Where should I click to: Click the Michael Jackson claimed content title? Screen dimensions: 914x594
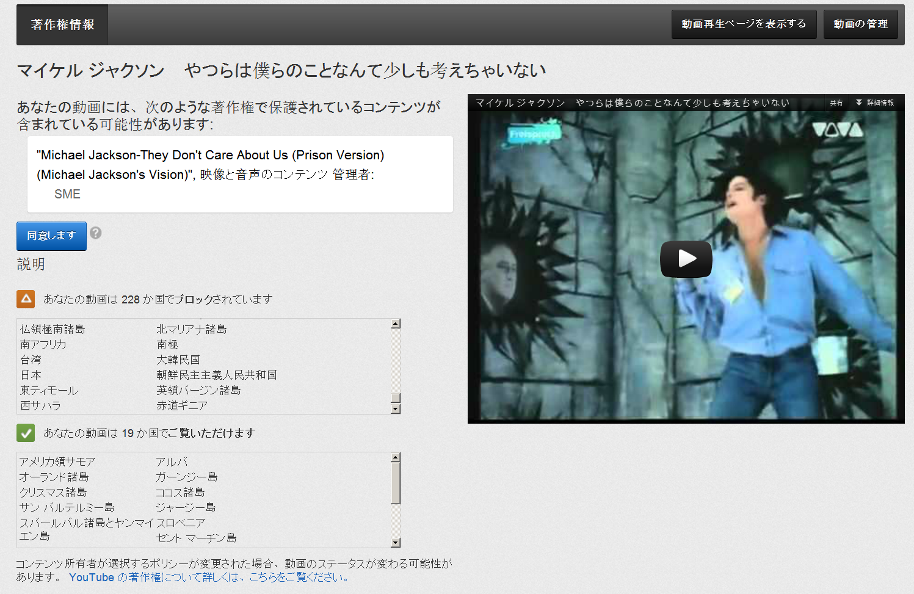coord(211,165)
